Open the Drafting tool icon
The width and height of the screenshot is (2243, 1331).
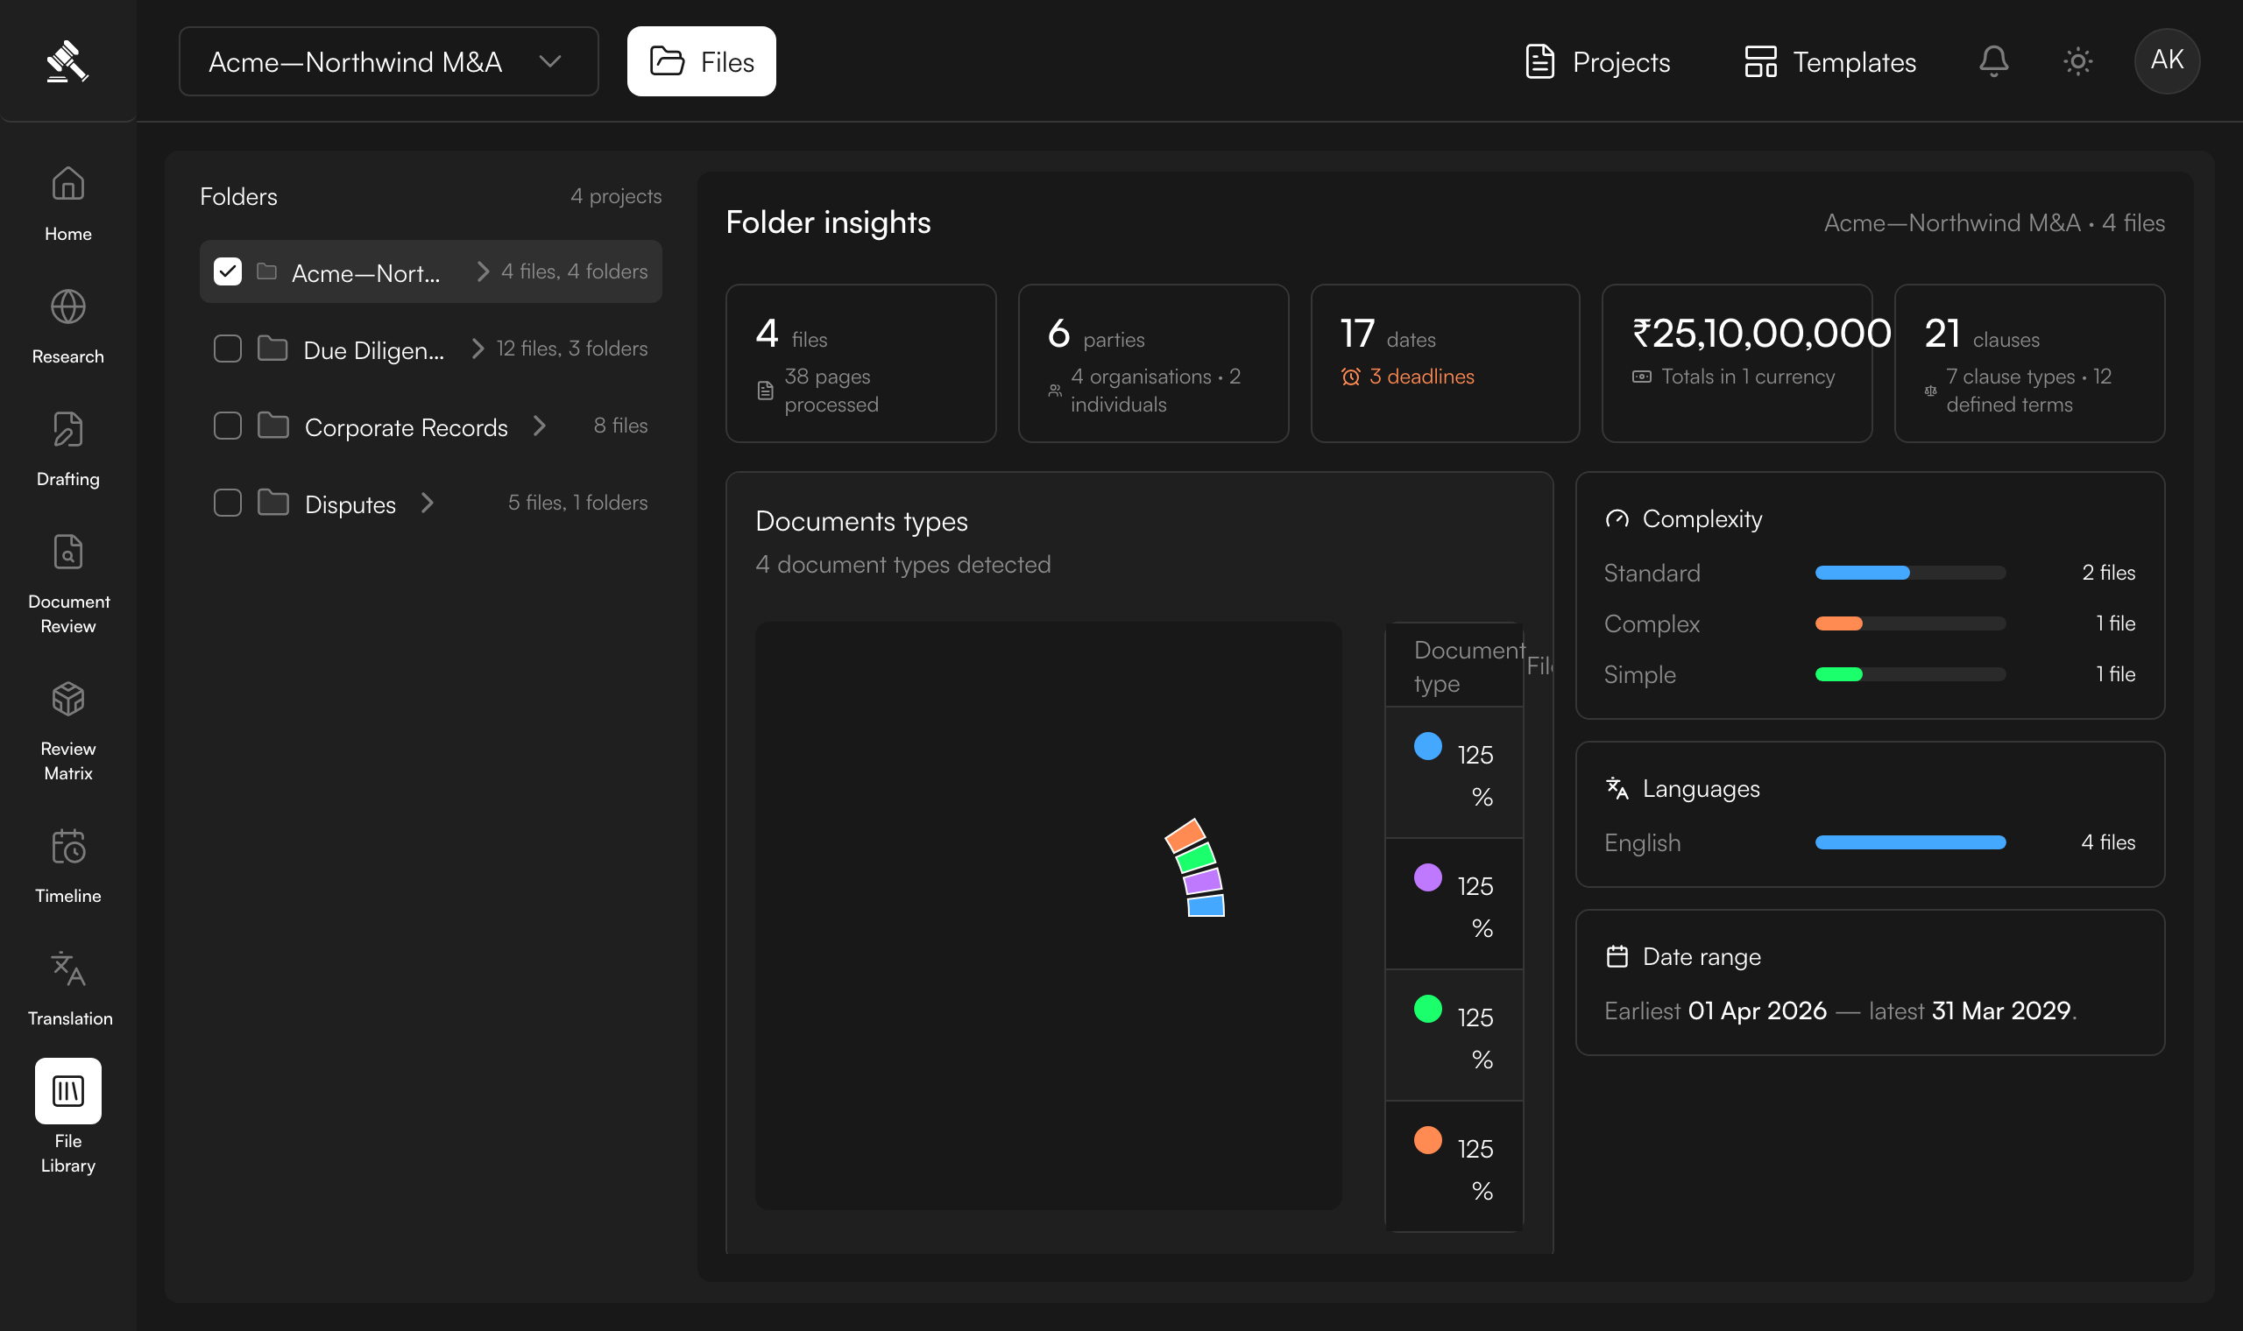[x=68, y=430]
